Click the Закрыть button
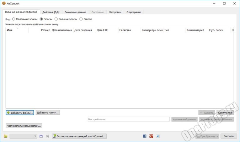 [x=229, y=136]
